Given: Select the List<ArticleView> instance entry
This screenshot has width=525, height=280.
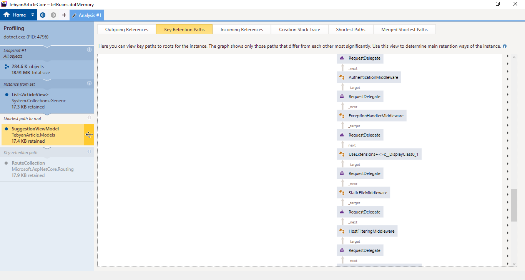Looking at the screenshot, I should coord(47,101).
